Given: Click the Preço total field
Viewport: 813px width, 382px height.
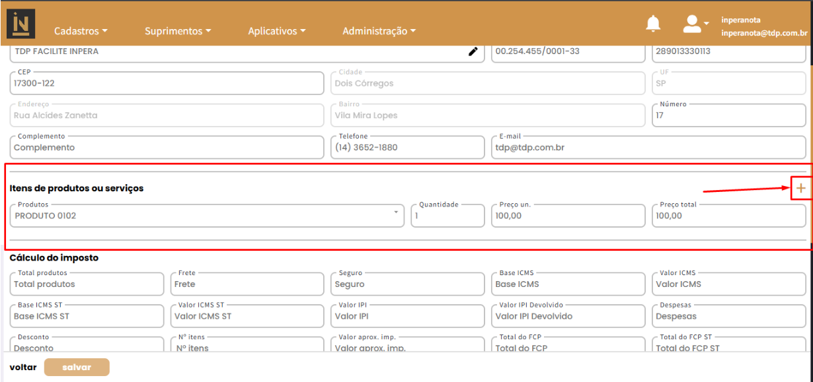Looking at the screenshot, I should tap(729, 216).
